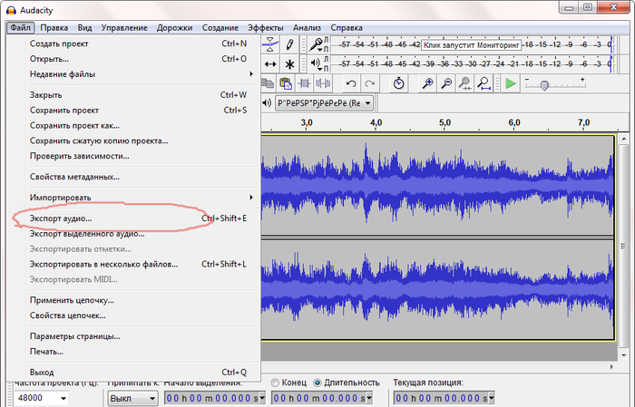
Task: Select the Конец radio button
Action: 277,382
